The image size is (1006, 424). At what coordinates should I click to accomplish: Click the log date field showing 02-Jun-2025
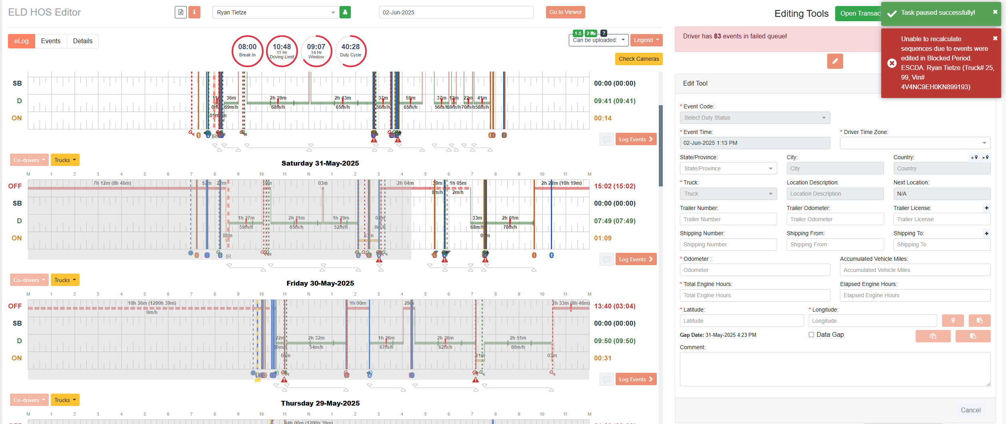[x=456, y=12]
